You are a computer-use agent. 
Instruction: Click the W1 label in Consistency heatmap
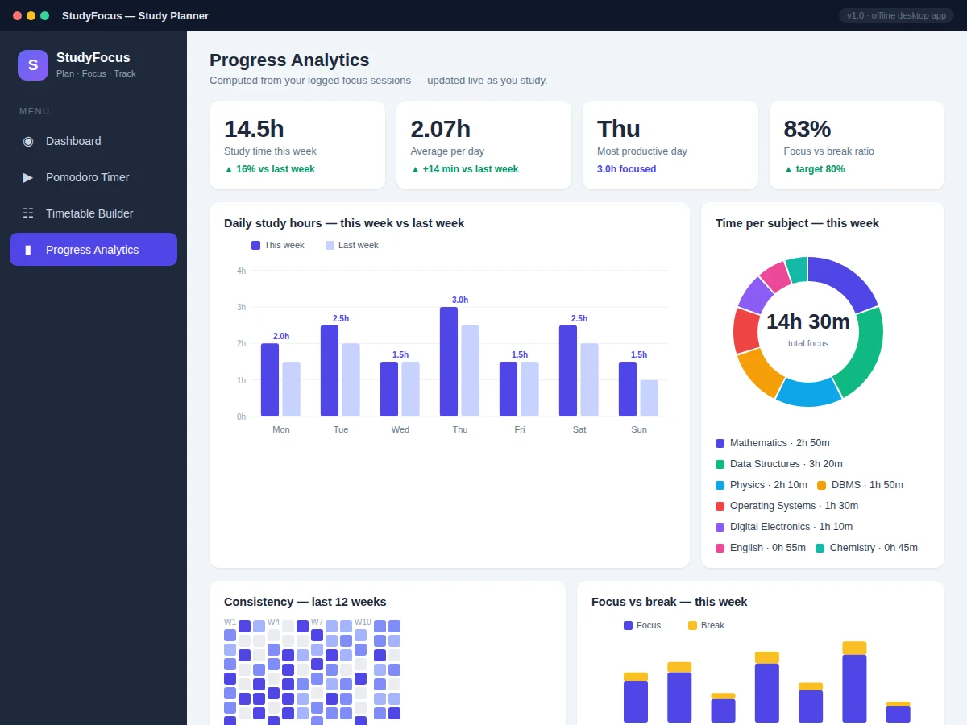tap(230, 623)
